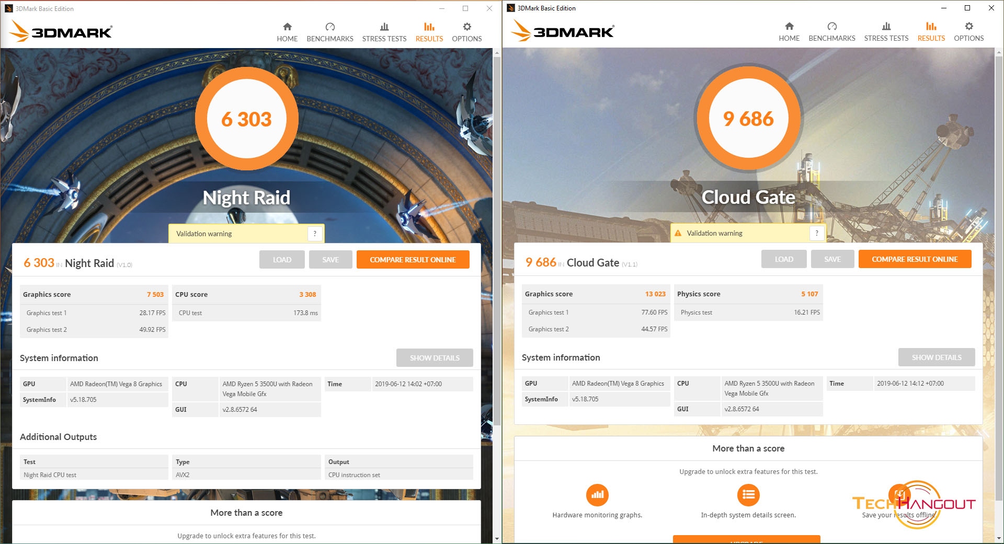Click Night Raid Graphics test 2 row

pyautogui.click(x=94, y=330)
